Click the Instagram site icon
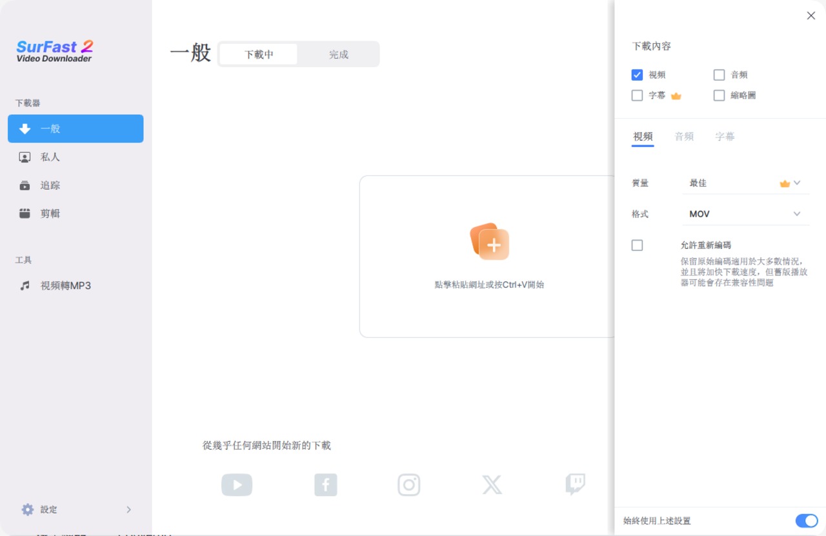 [408, 485]
